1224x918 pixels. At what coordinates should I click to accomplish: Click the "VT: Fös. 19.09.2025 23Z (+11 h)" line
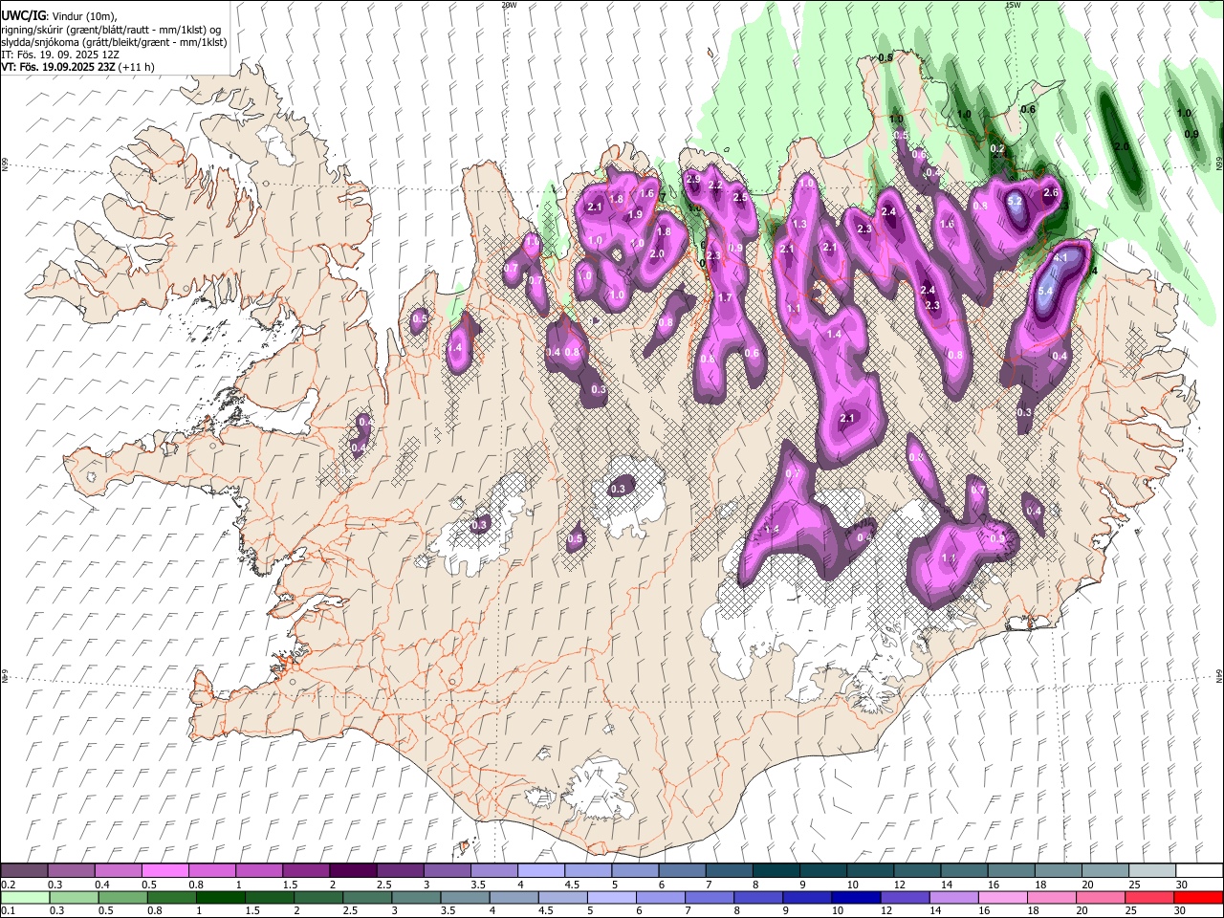pos(78,67)
